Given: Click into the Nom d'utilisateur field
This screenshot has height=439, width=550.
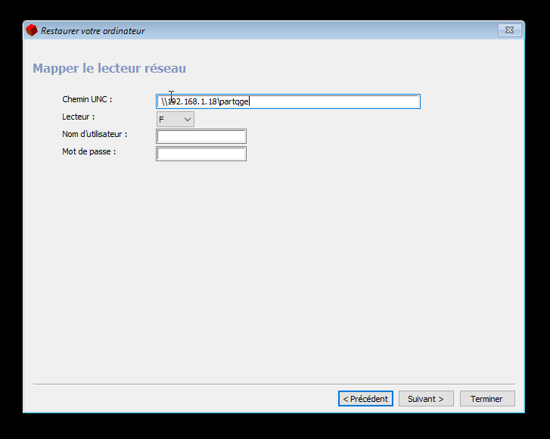Looking at the screenshot, I should tap(200, 136).
